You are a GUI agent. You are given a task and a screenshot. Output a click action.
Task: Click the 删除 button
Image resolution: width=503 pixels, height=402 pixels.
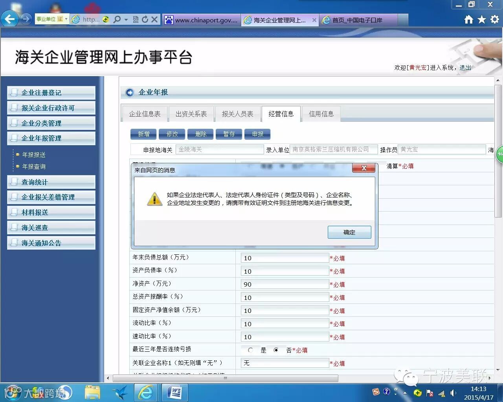200,134
